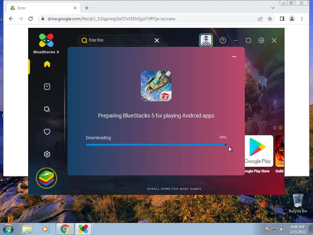Click the Google Play Store caption
Screen dimensions: 313x235
click(257, 171)
